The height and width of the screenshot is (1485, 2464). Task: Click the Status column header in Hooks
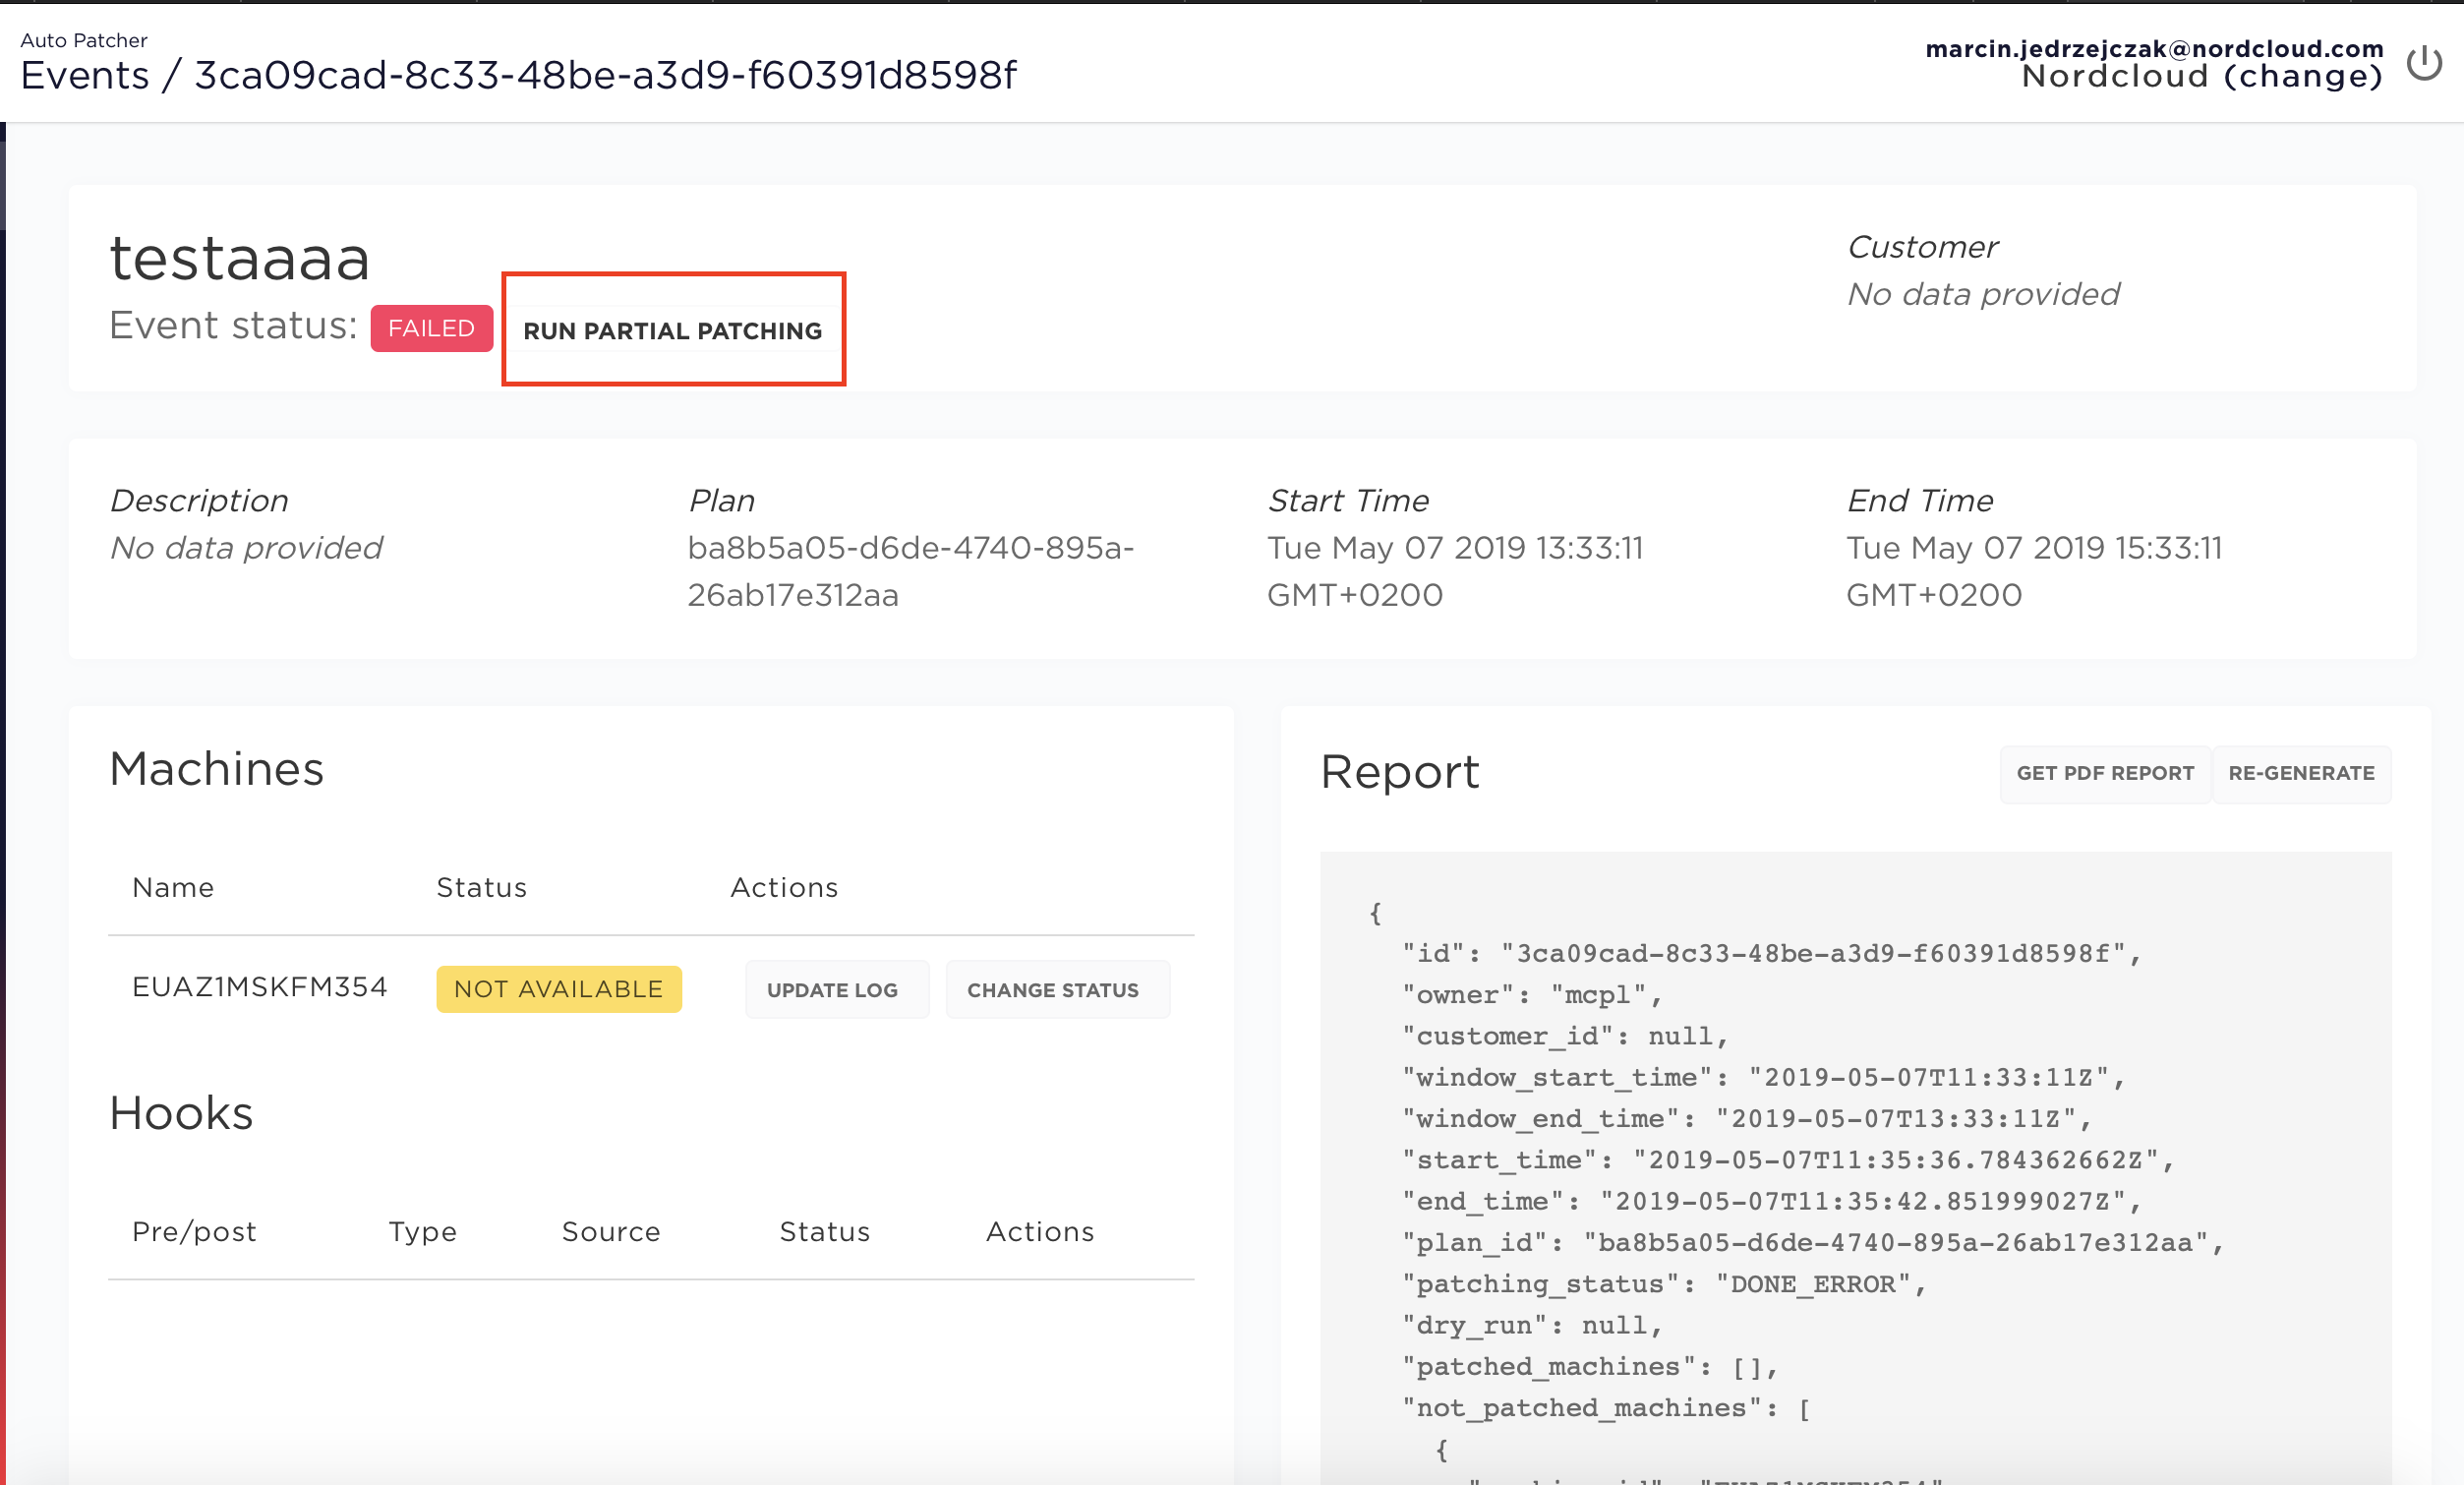click(824, 1231)
